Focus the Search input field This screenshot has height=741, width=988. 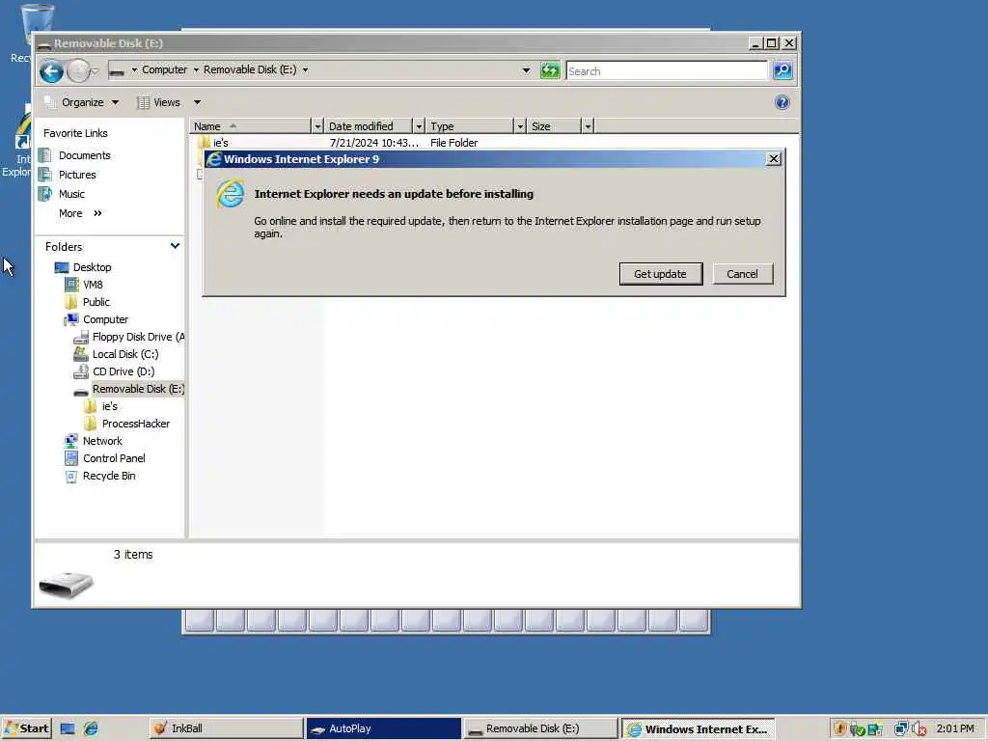667,71
